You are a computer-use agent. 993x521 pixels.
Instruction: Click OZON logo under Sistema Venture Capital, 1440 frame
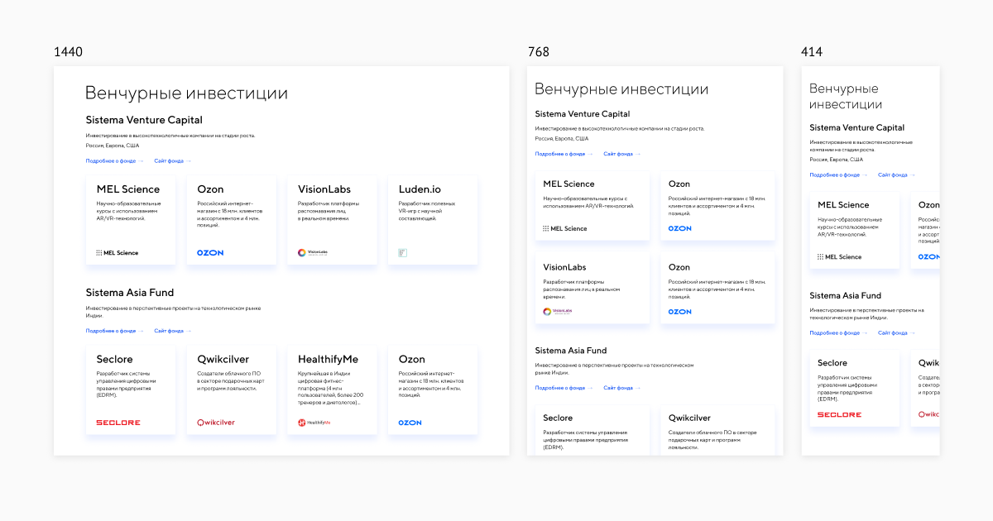click(210, 253)
